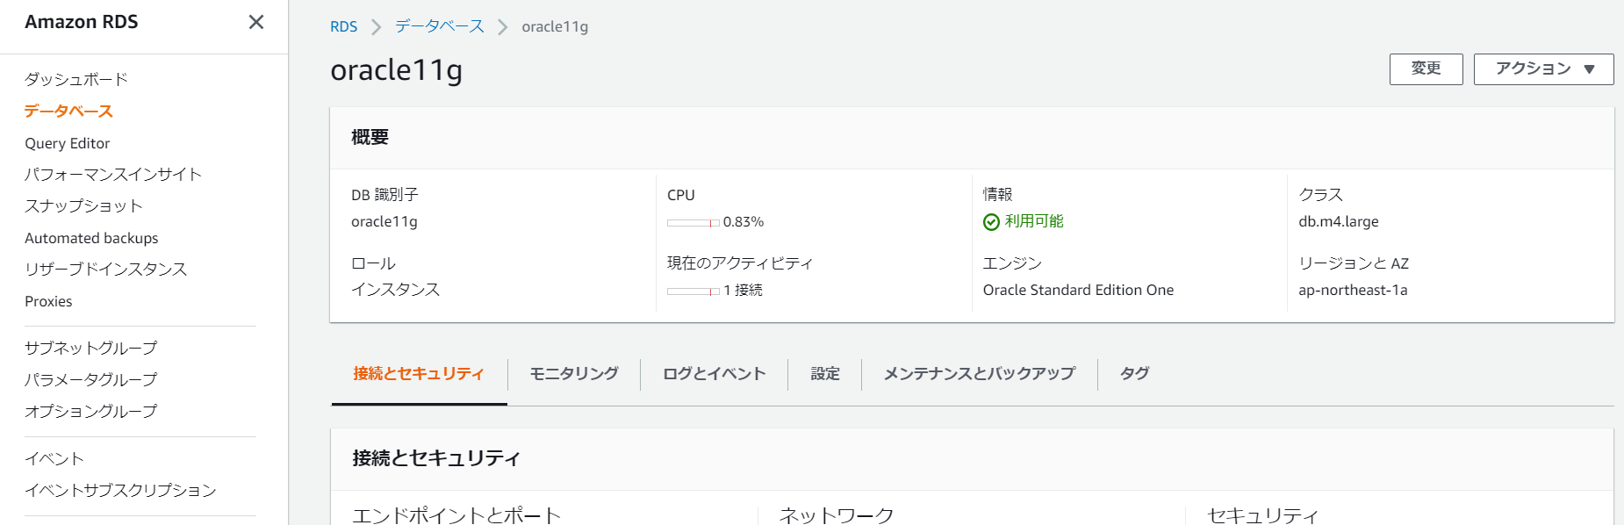
Task: Open the アクション dropdown menu
Action: [x=1543, y=69]
